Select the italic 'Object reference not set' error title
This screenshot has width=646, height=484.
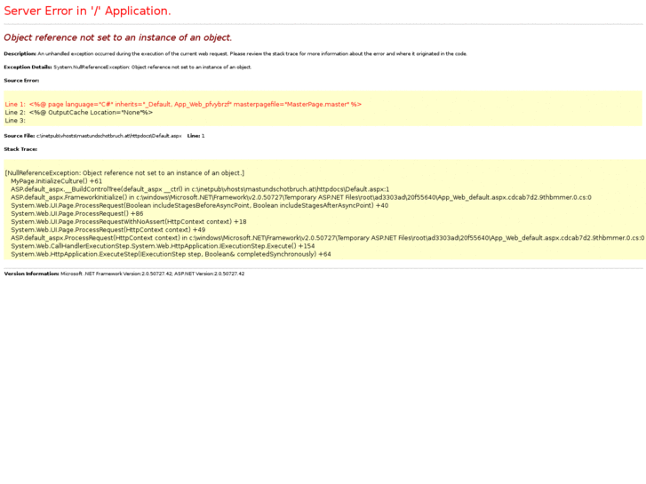click(118, 37)
